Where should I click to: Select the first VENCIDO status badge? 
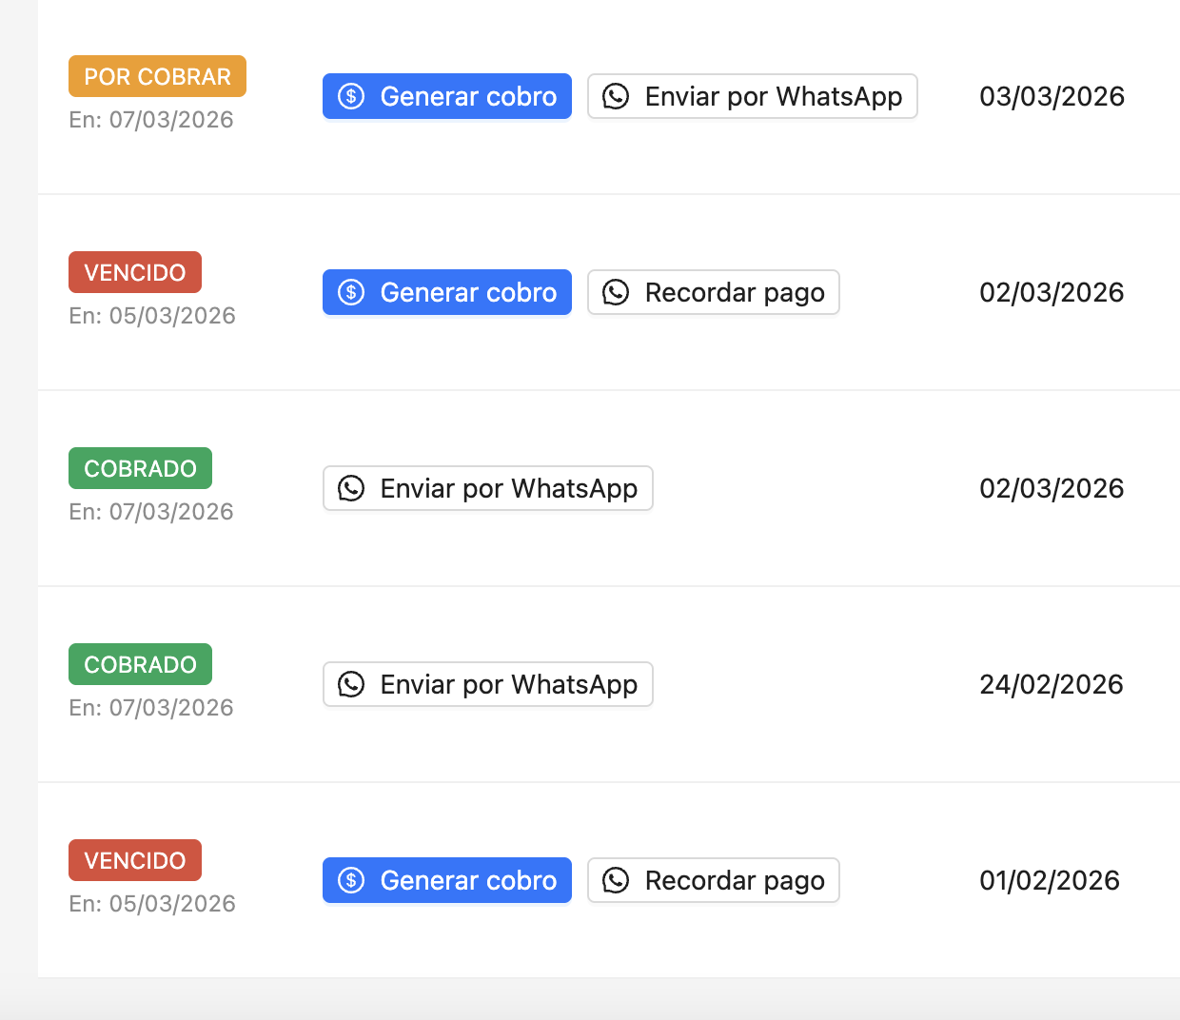click(134, 272)
